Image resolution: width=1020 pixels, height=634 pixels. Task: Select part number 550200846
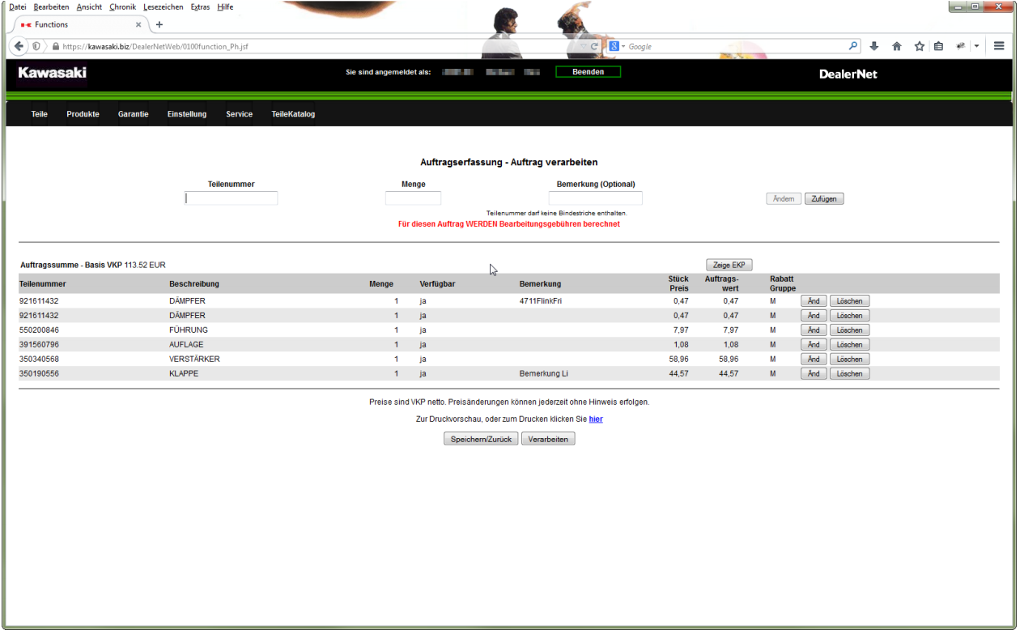[39, 330]
